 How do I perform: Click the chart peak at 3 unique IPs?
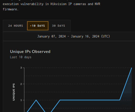click(x=131, y=68)
